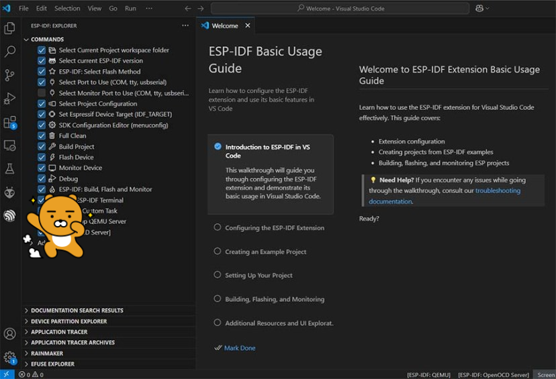The width and height of the screenshot is (556, 379).
Task: Toggle checkbox for Select Current Project workspace folder
Action: tap(42, 50)
